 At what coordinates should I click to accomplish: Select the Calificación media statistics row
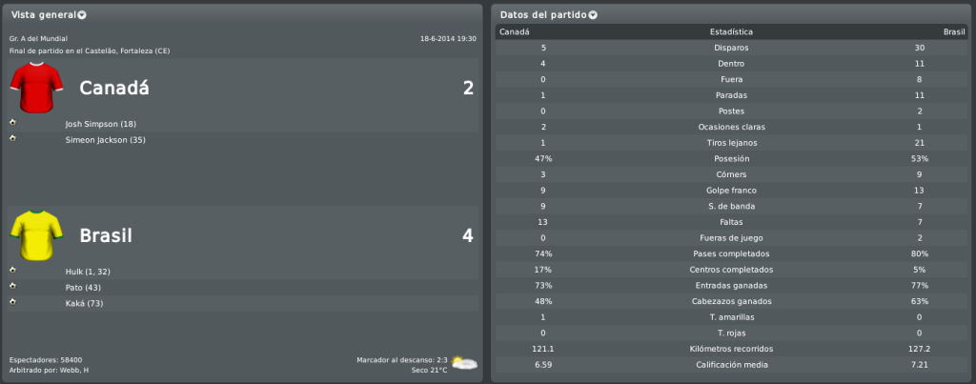tap(731, 365)
